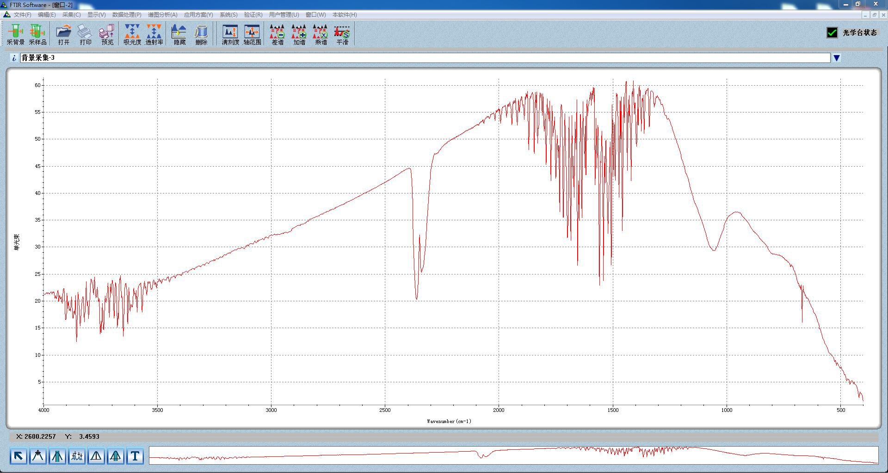
Task: Select the peak height triangle tool
Action: (x=96, y=456)
